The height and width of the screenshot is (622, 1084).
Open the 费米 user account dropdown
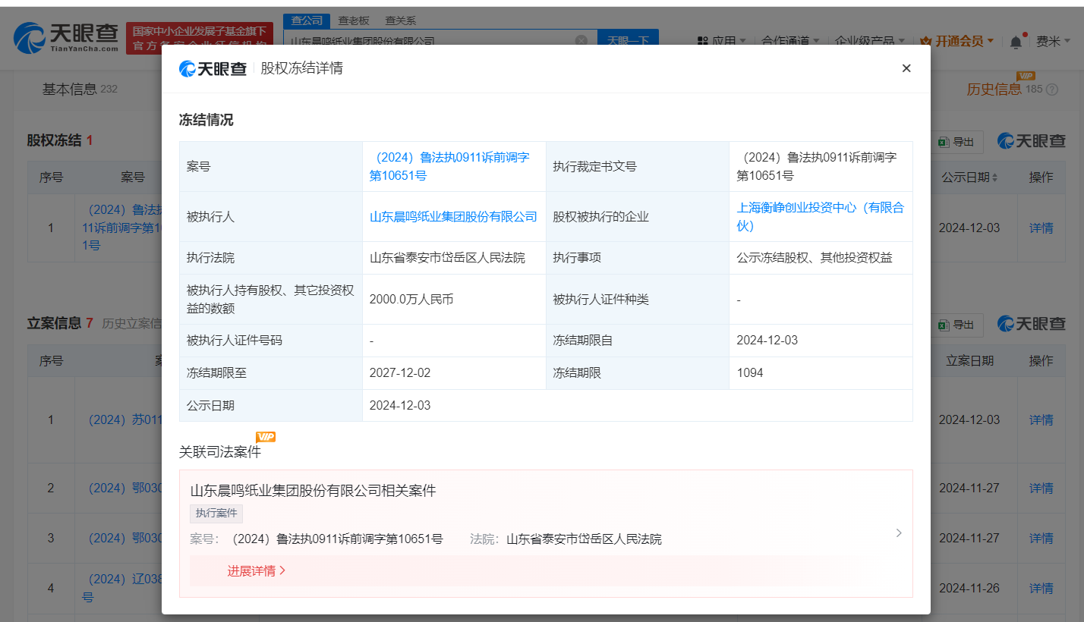(1054, 41)
